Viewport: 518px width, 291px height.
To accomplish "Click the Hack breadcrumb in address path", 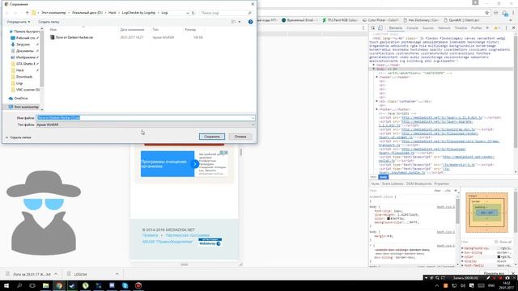I will tap(113, 13).
